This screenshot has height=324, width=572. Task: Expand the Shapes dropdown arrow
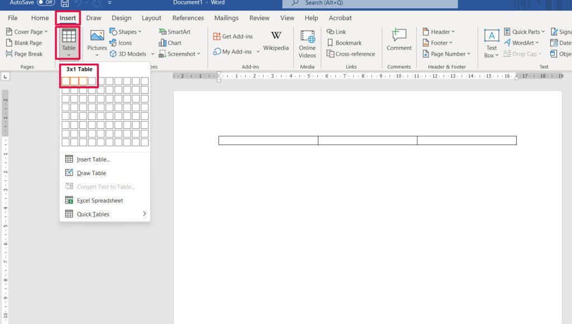pyautogui.click(x=140, y=32)
